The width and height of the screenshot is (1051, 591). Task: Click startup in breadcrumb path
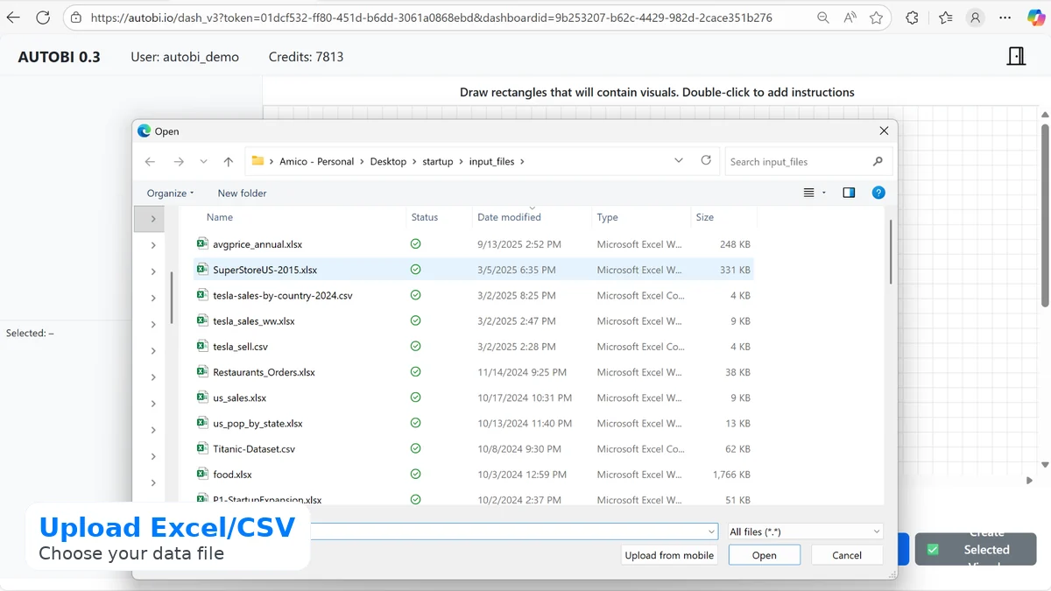tap(438, 161)
